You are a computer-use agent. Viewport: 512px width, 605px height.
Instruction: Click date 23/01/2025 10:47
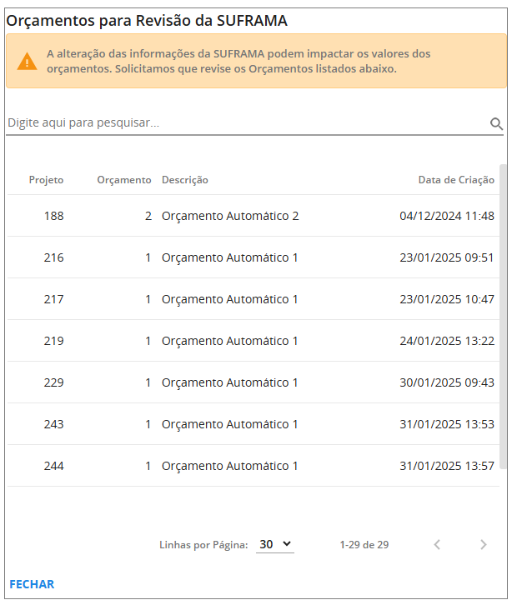click(447, 299)
